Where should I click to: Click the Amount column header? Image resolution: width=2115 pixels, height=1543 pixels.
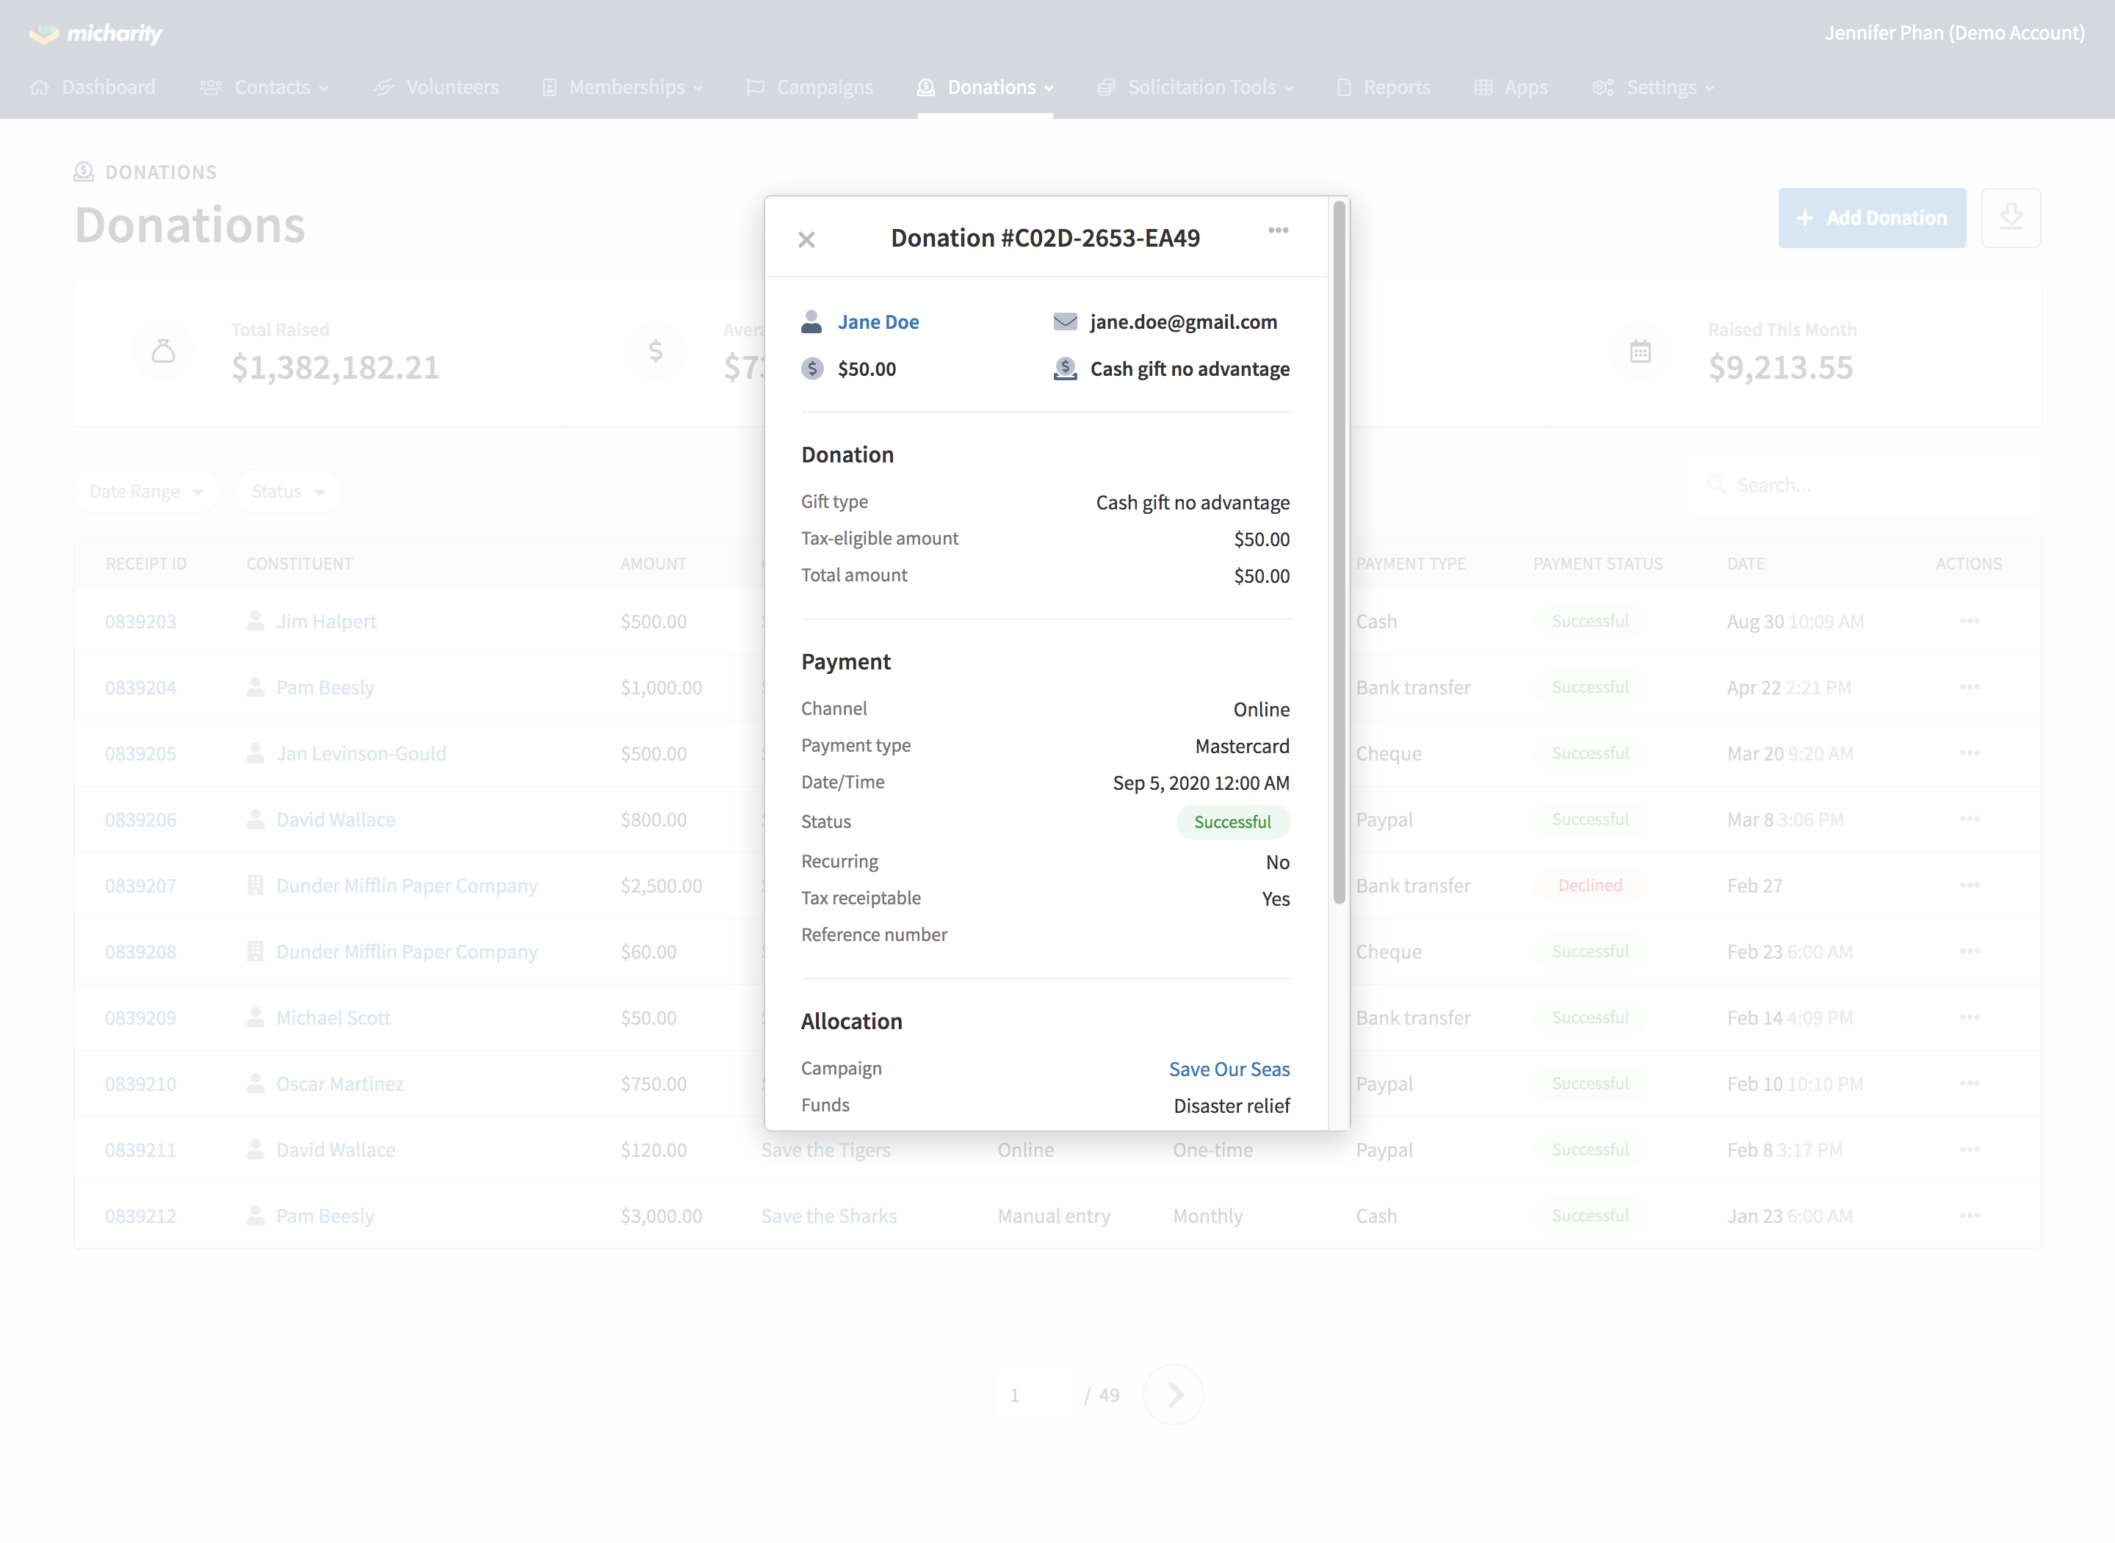(x=653, y=564)
